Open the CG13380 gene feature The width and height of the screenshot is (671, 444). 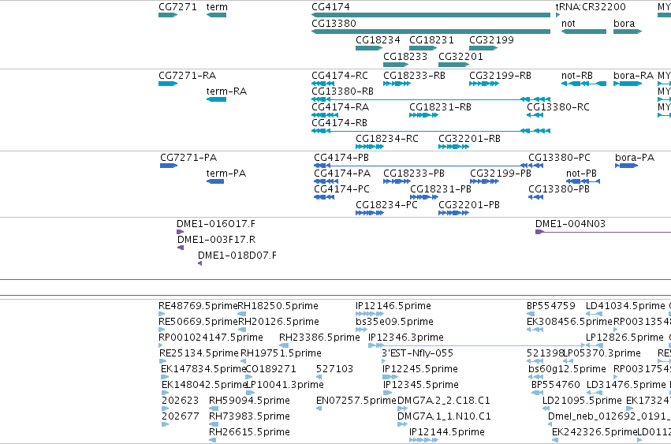(x=431, y=32)
